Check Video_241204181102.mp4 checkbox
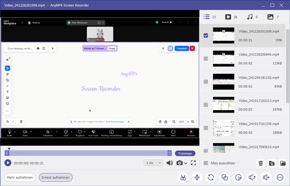This screenshot has width=290, height=186. point(206,82)
